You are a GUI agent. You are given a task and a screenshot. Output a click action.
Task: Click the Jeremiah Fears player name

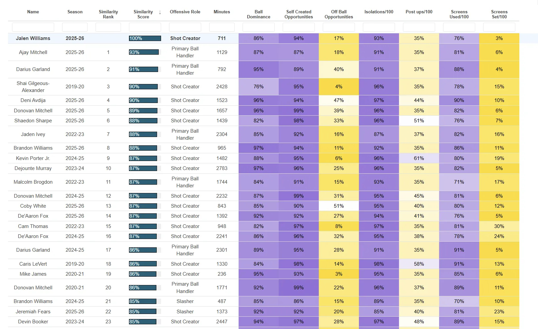(x=33, y=312)
